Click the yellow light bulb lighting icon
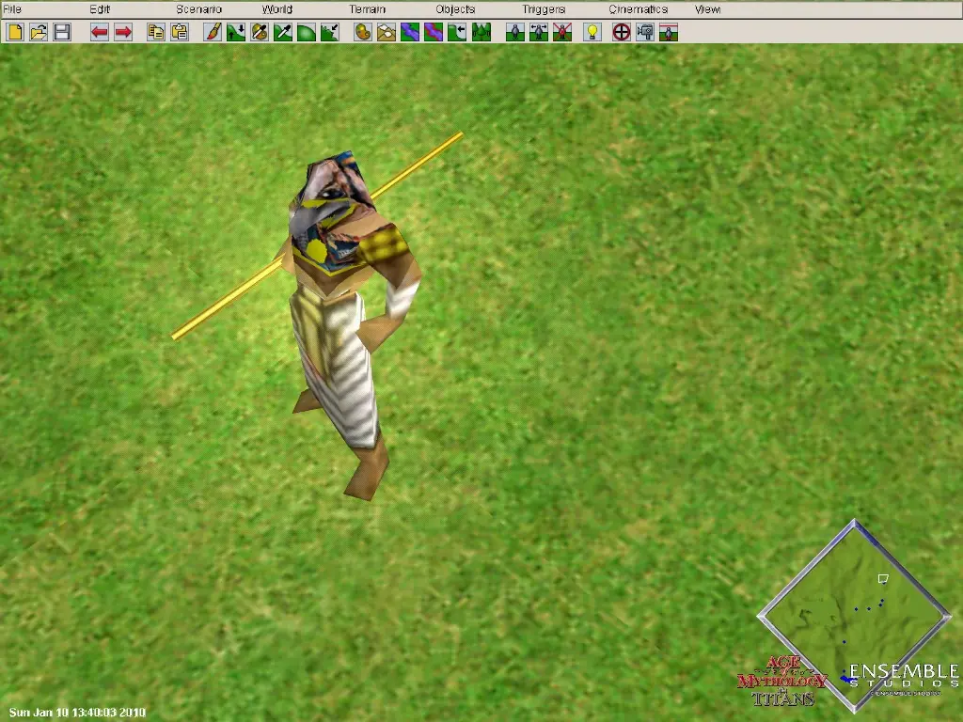Viewport: 963px width, 722px height. click(x=592, y=32)
